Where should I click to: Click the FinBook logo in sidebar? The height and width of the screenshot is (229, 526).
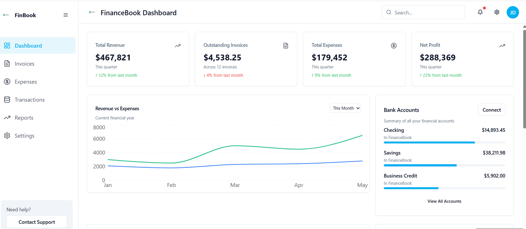pyautogui.click(x=6, y=15)
